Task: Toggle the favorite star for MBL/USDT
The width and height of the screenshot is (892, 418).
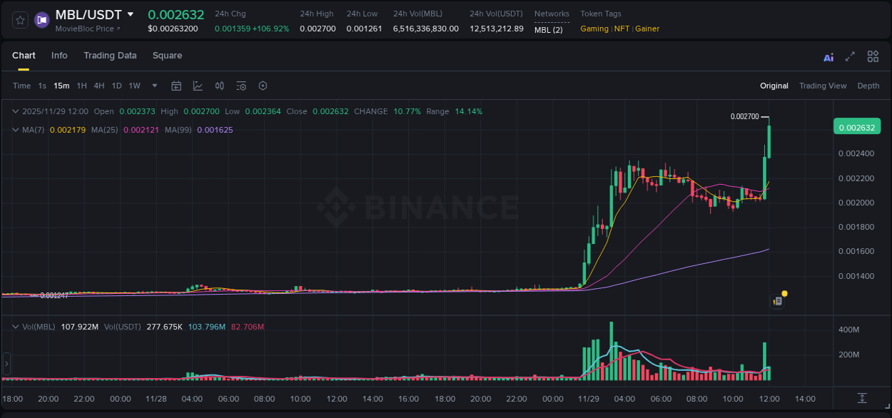Action: point(19,20)
